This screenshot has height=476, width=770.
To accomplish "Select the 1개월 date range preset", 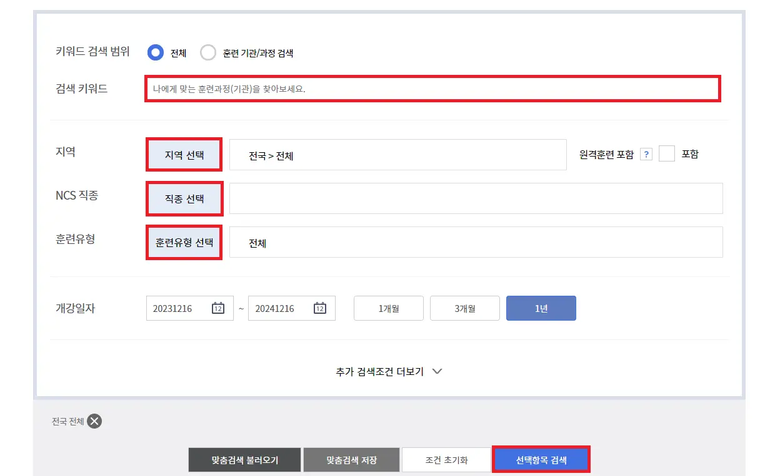I will tap(388, 308).
